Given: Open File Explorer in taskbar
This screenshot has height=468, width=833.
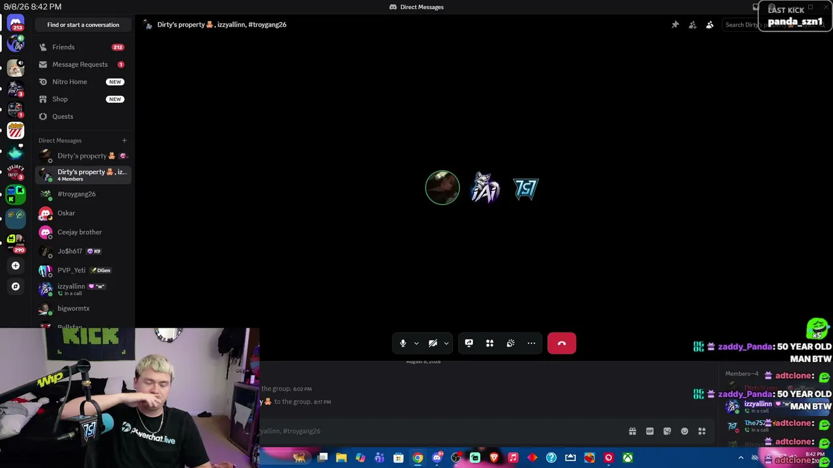Looking at the screenshot, I should pos(341,458).
